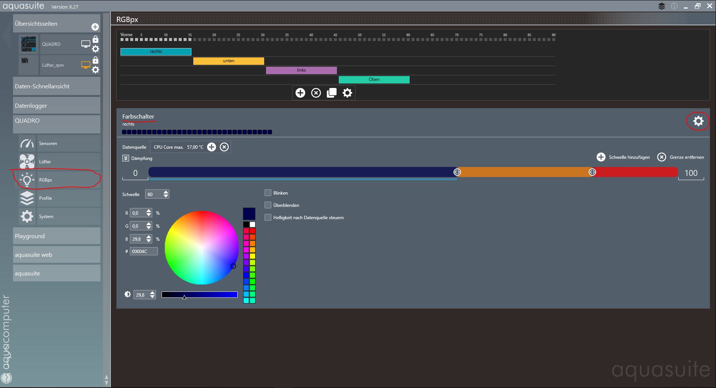Image resolution: width=716 pixels, height=388 pixels.
Task: Open the Farbschalter settings gear
Action: click(698, 121)
